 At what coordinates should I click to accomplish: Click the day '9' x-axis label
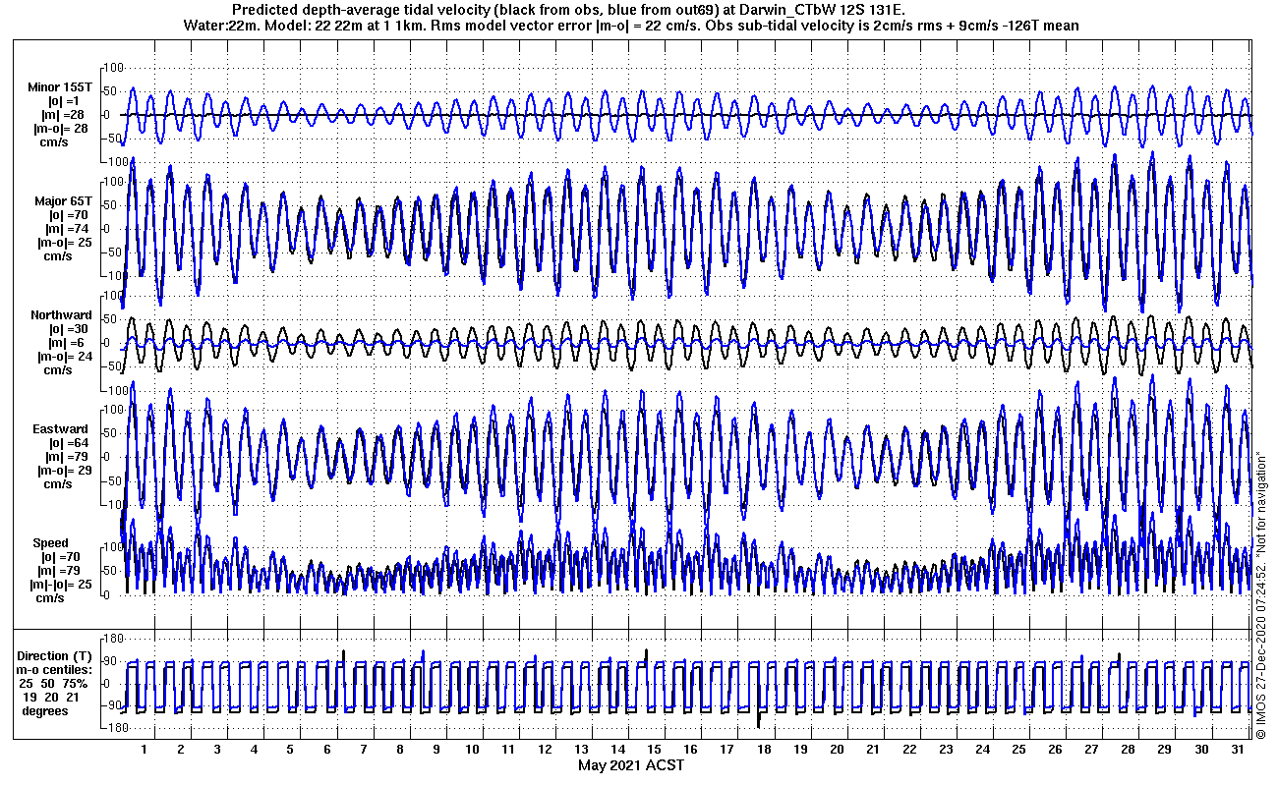[x=436, y=750]
